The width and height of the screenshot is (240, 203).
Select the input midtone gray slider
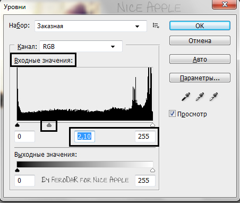point(49,125)
